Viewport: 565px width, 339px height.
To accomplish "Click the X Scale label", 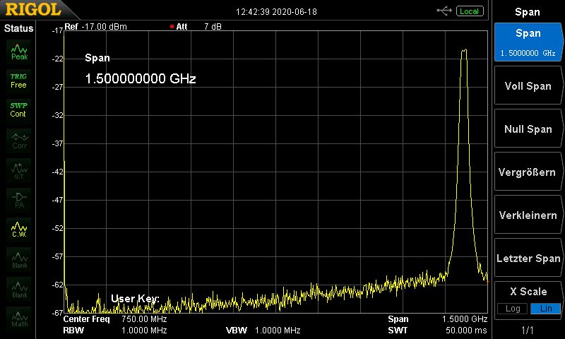I will pyautogui.click(x=528, y=291).
